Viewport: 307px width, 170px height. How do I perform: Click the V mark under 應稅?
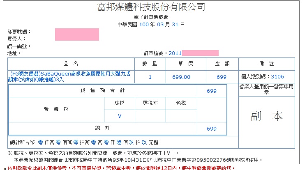(120, 116)
